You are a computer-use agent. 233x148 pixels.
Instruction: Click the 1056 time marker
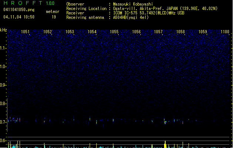(x=136, y=31)
